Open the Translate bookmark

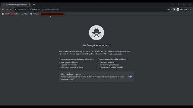35,14
